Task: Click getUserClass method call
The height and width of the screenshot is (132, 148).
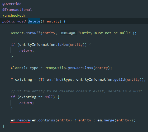Action: 80,68
